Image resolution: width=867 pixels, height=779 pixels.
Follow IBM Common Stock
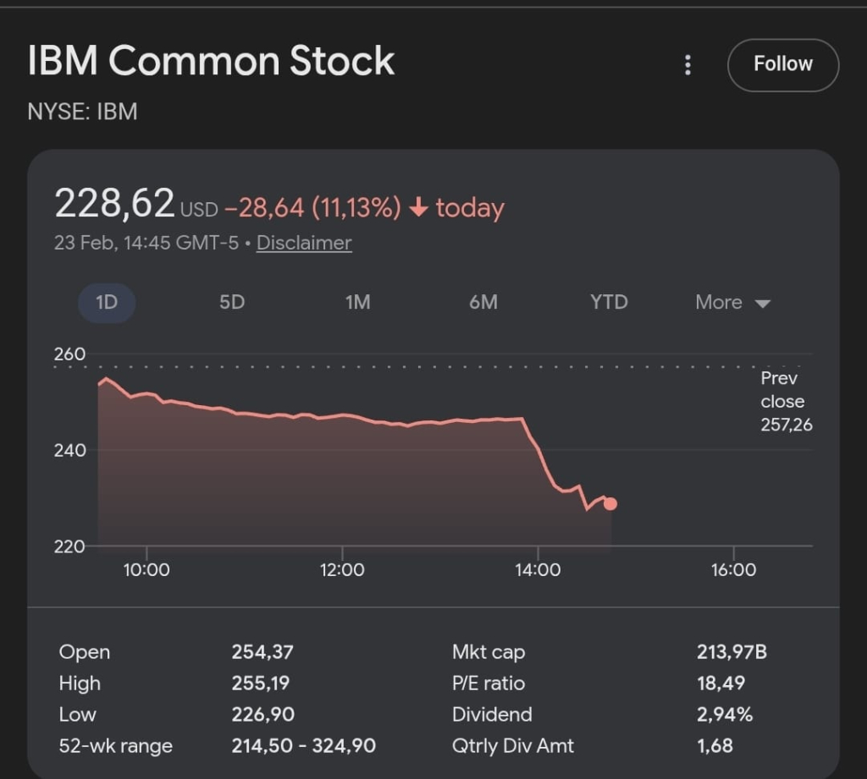pyautogui.click(x=782, y=65)
